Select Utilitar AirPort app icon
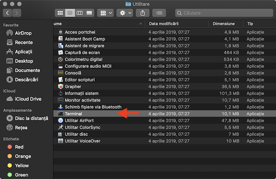Viewport: 276px width, 179px height. (60, 120)
